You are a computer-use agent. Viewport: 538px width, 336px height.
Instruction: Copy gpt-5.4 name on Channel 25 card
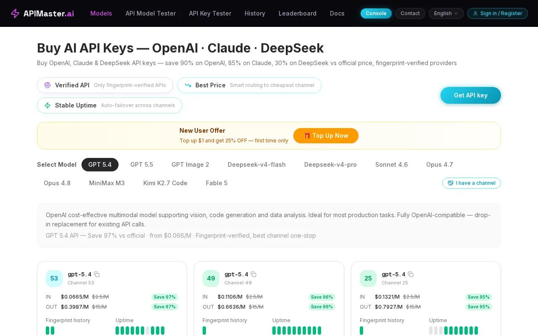pos(411,274)
